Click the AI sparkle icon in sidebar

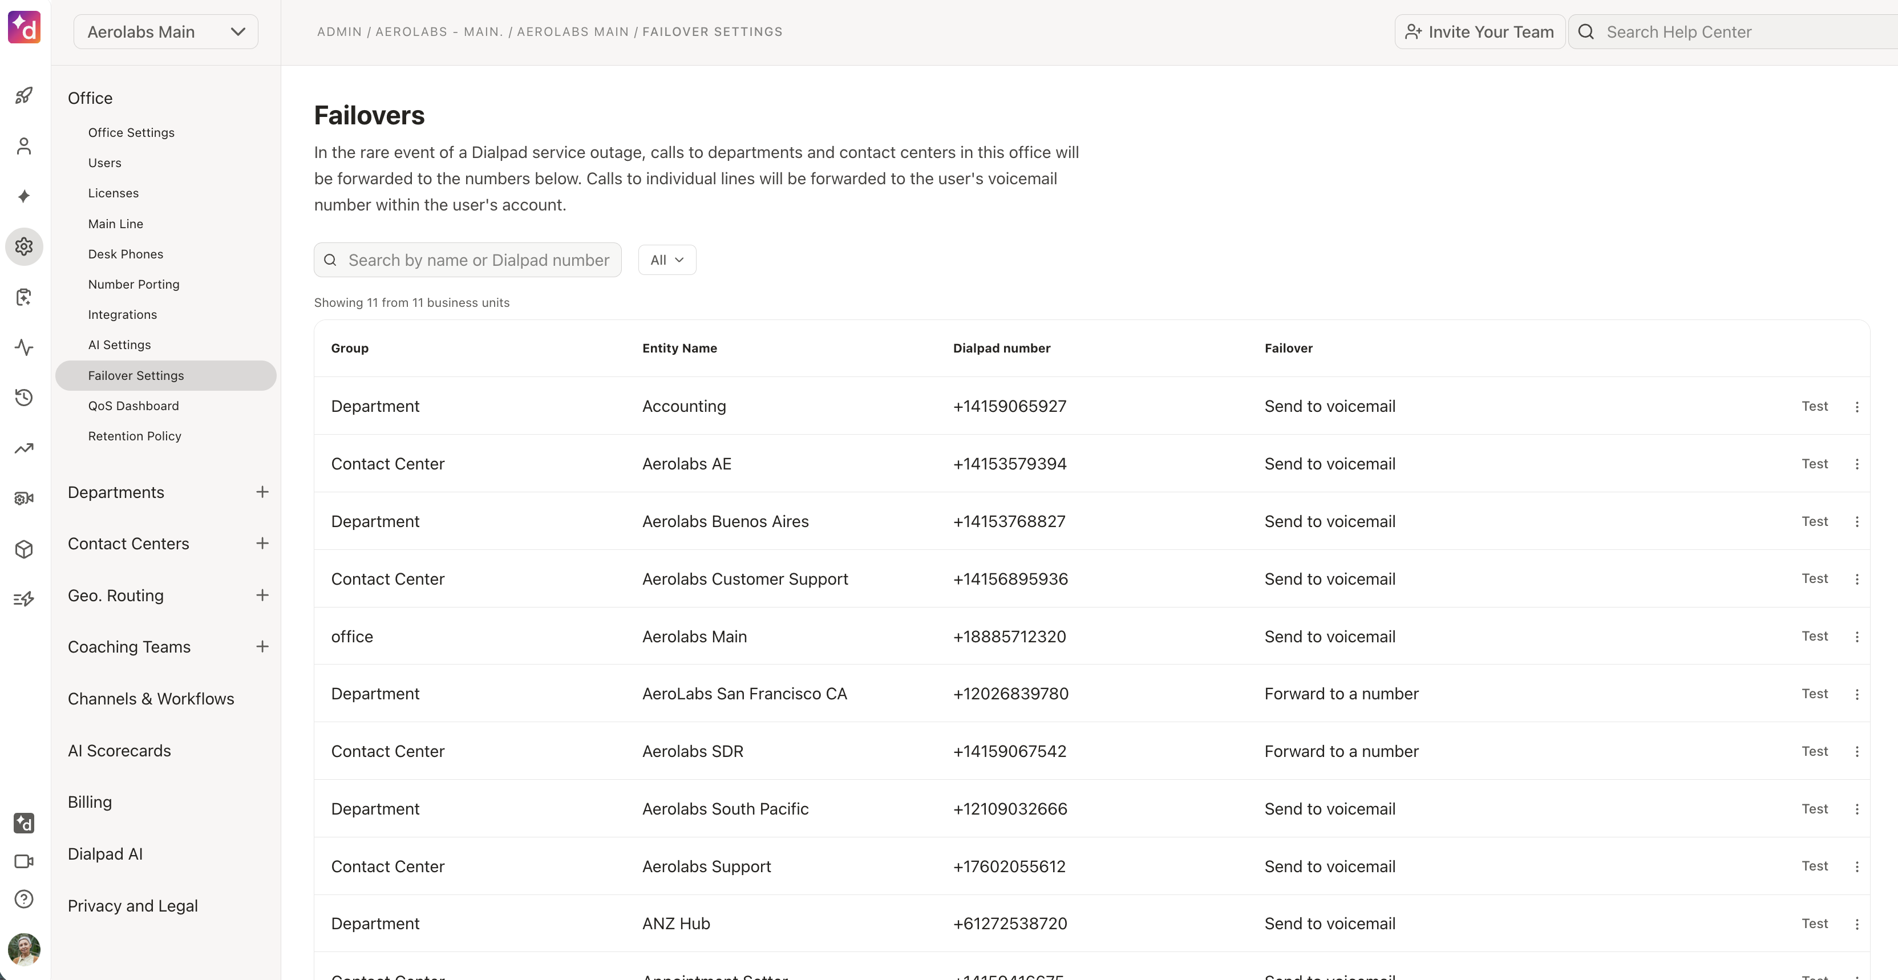coord(25,196)
